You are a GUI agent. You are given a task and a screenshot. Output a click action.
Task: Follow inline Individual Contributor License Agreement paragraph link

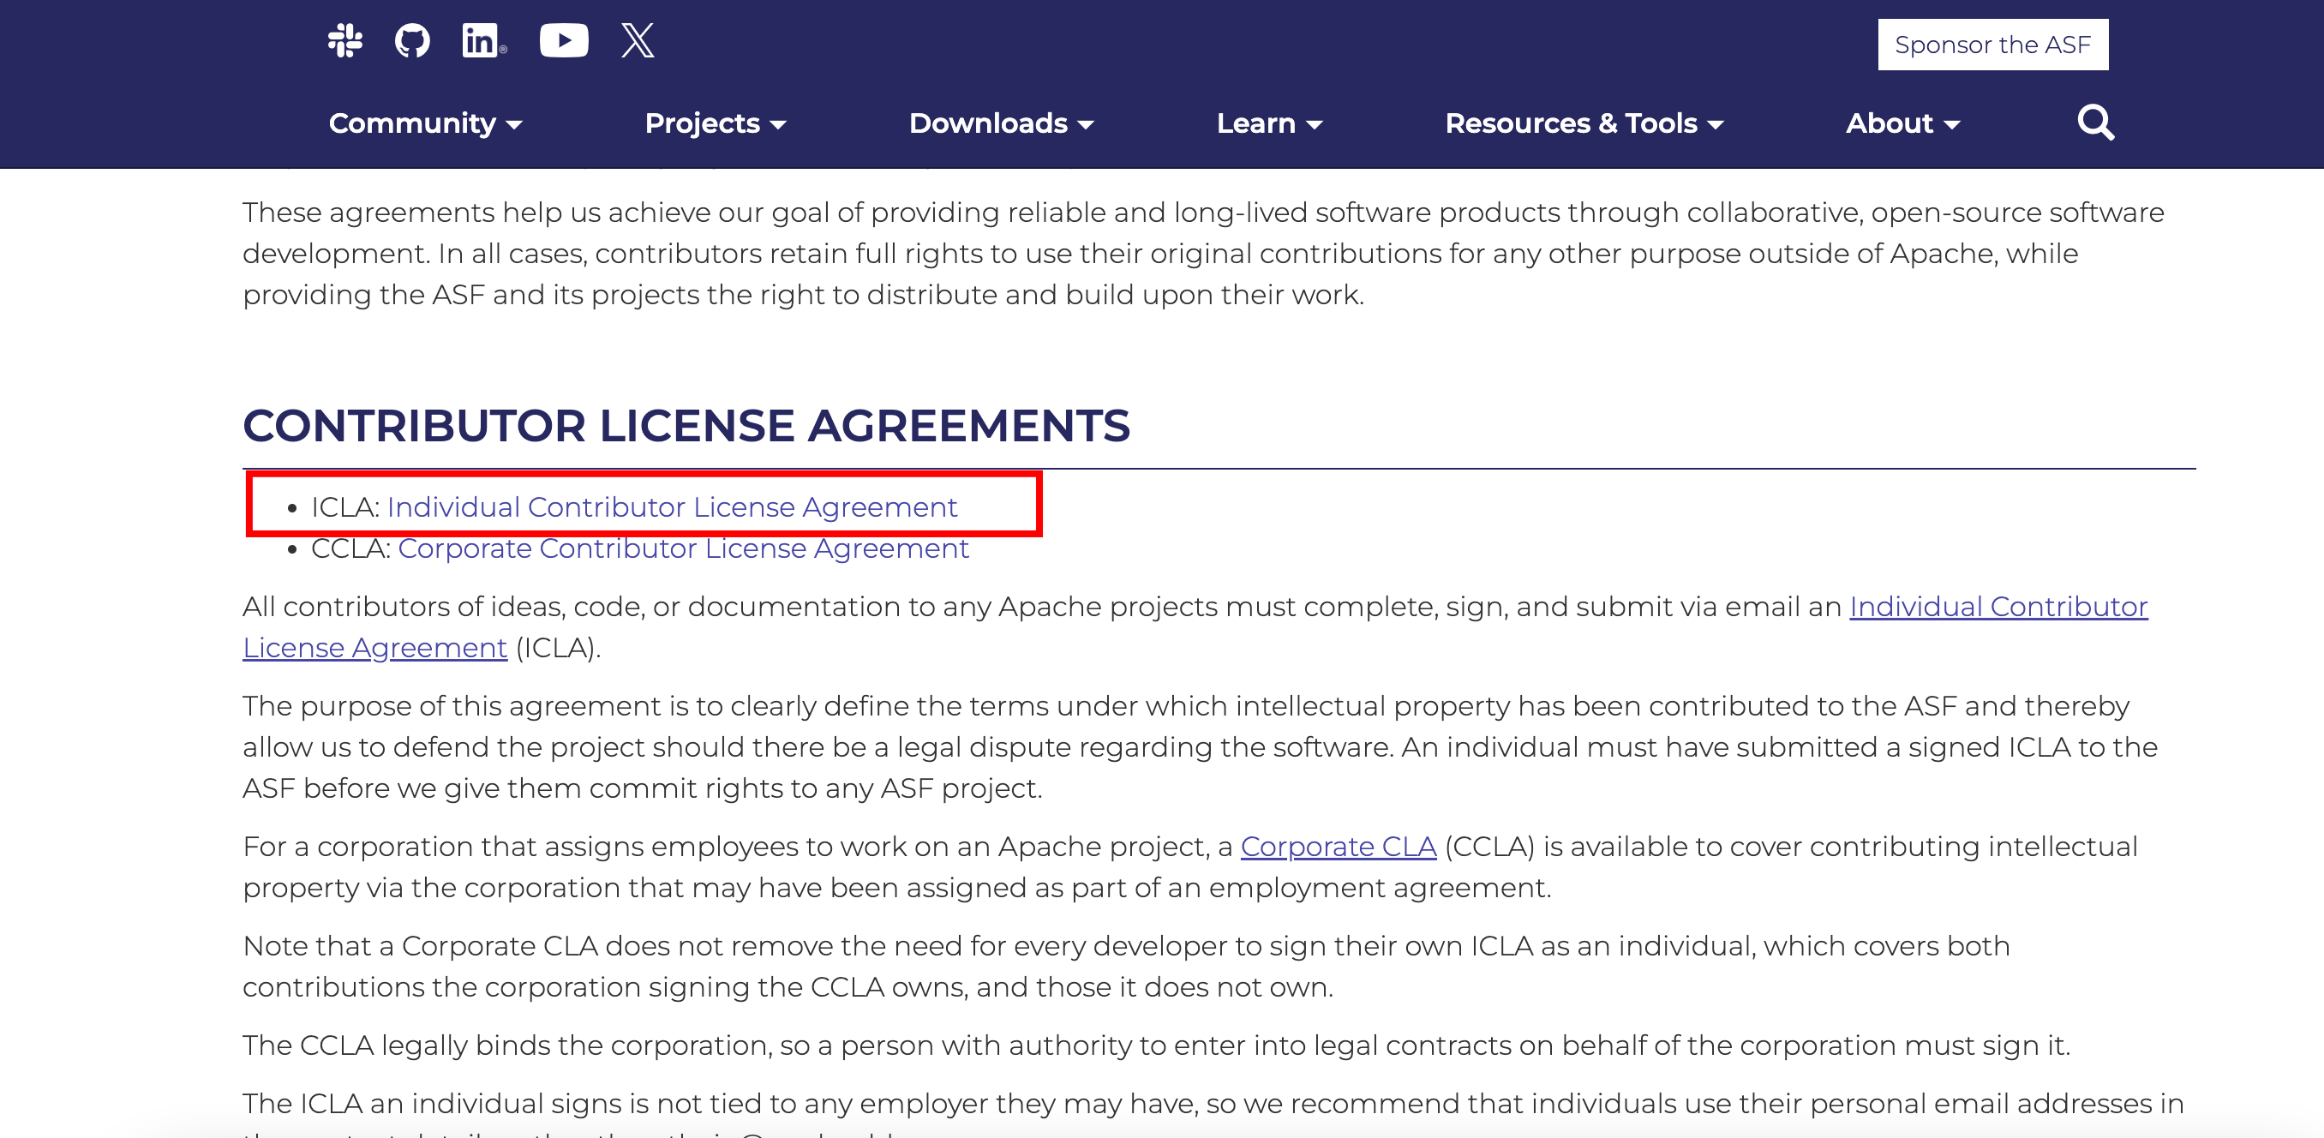(x=1998, y=607)
